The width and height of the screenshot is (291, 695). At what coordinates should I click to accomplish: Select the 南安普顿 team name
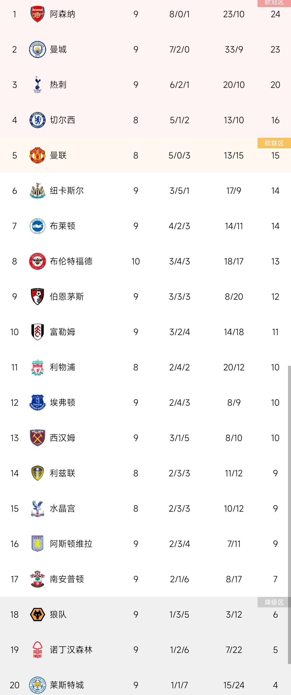pos(67,579)
